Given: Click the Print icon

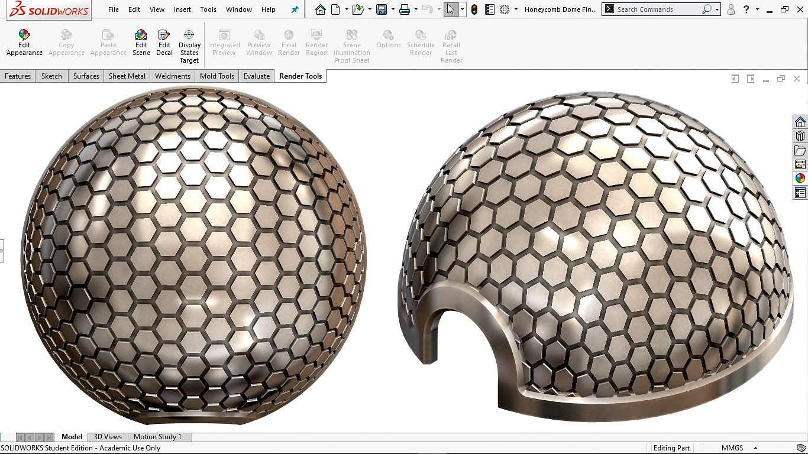Looking at the screenshot, I should (x=405, y=9).
